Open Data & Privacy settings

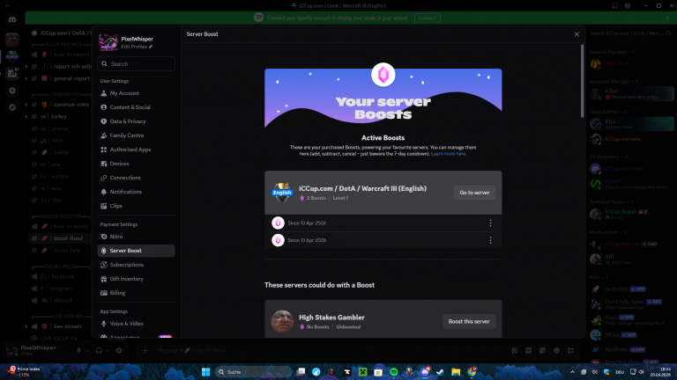coord(136,121)
